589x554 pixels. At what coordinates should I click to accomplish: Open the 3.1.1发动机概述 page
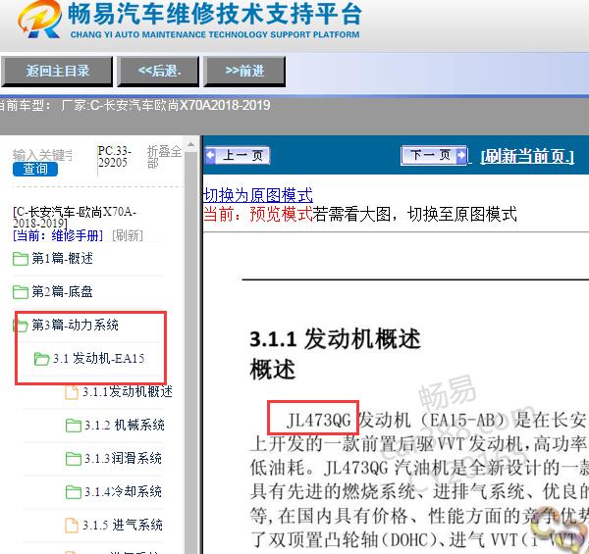click(x=128, y=391)
